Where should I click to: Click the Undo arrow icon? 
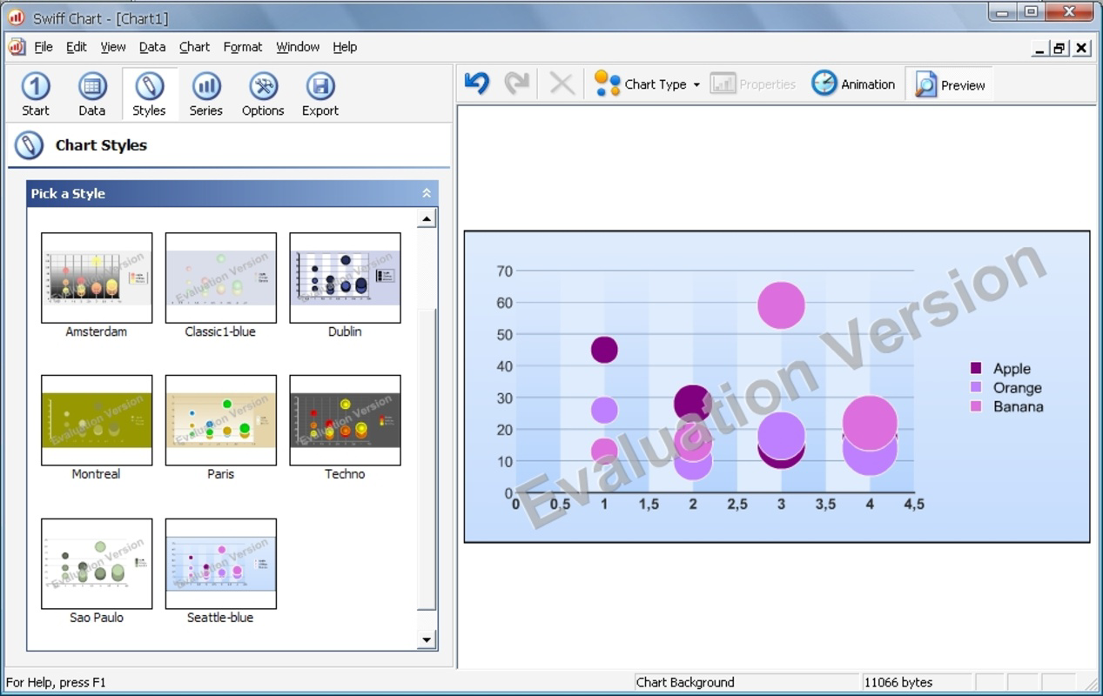coord(476,84)
